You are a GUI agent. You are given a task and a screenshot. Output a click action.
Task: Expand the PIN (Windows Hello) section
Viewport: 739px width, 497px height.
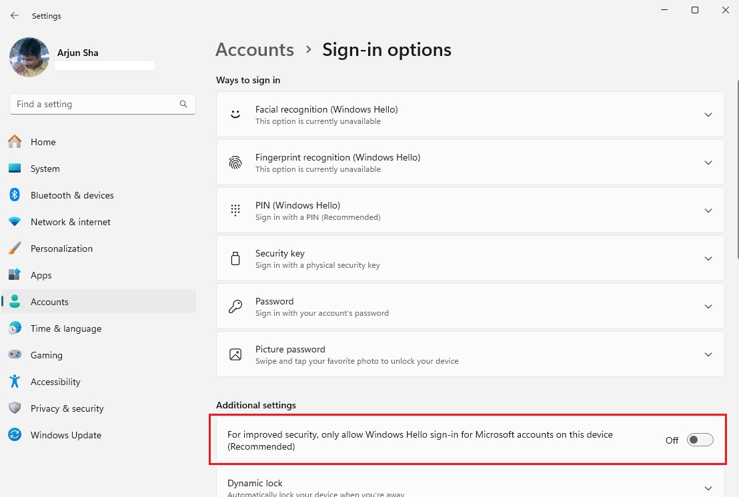click(708, 210)
